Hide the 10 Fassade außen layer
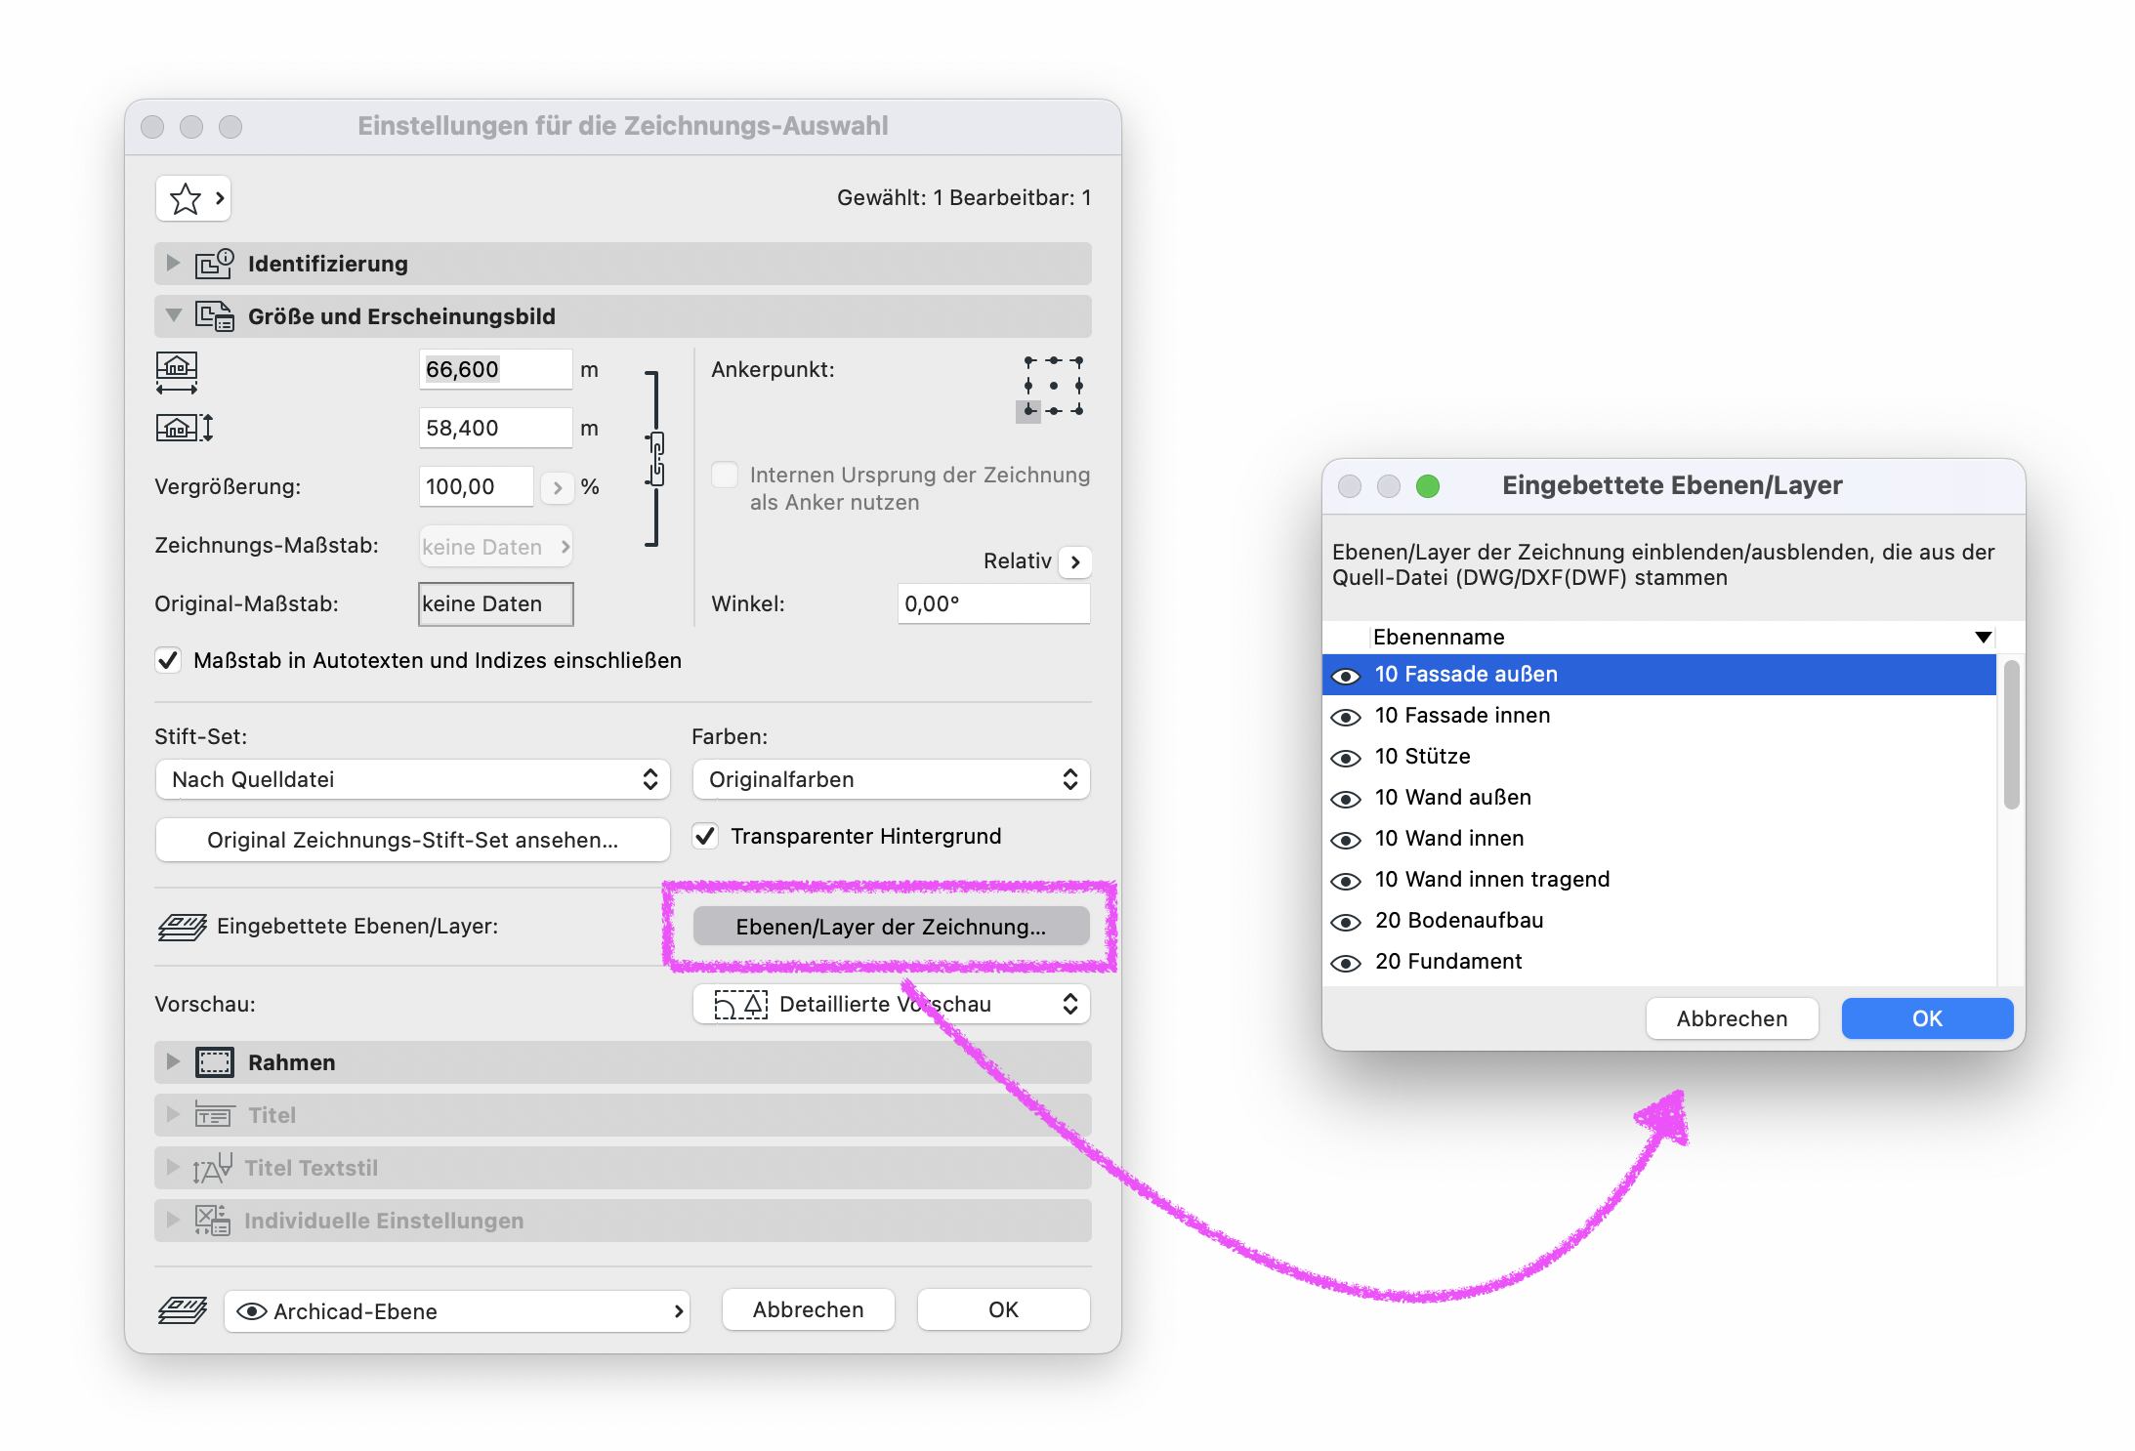The width and height of the screenshot is (2135, 1451). pos(1346,676)
